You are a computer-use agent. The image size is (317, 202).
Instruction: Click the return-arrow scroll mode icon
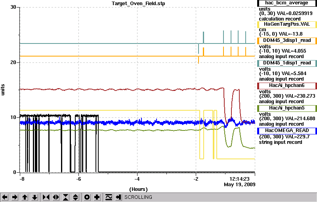[118, 197]
